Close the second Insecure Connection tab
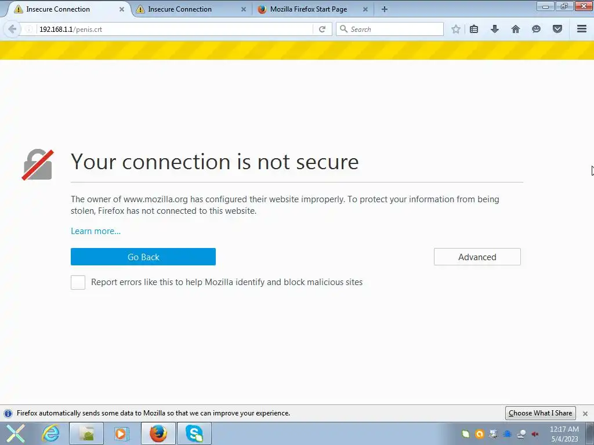The width and height of the screenshot is (594, 445). [x=244, y=9]
